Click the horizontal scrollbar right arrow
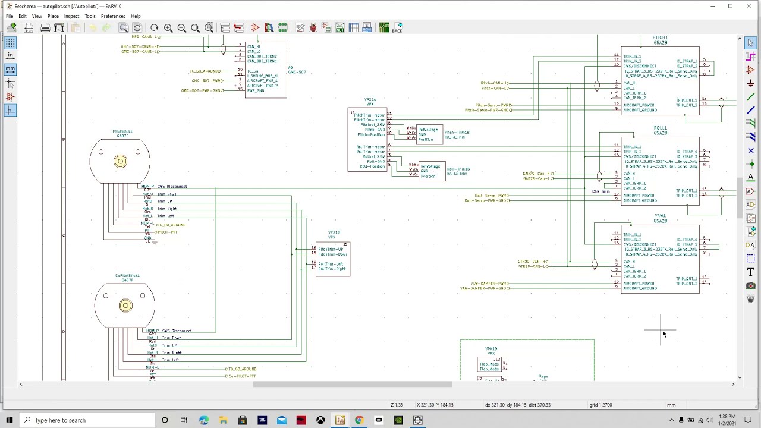 (732, 384)
